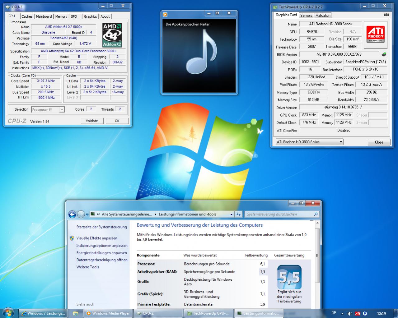Open the Datenträgerbereinigung öffnen link

coord(102,260)
